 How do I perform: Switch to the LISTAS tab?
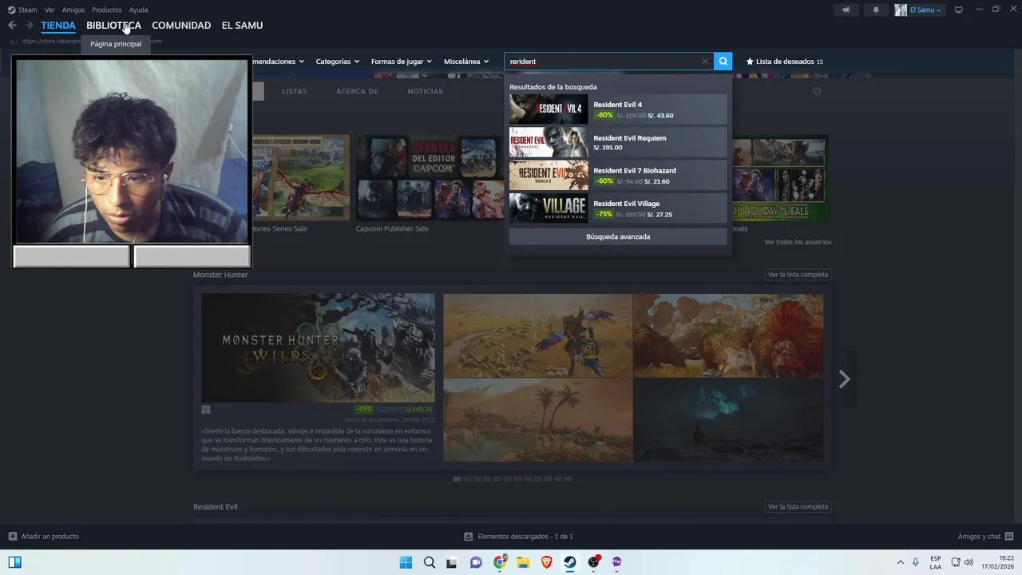coord(294,91)
